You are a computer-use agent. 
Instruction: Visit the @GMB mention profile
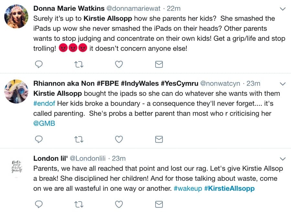(44, 124)
